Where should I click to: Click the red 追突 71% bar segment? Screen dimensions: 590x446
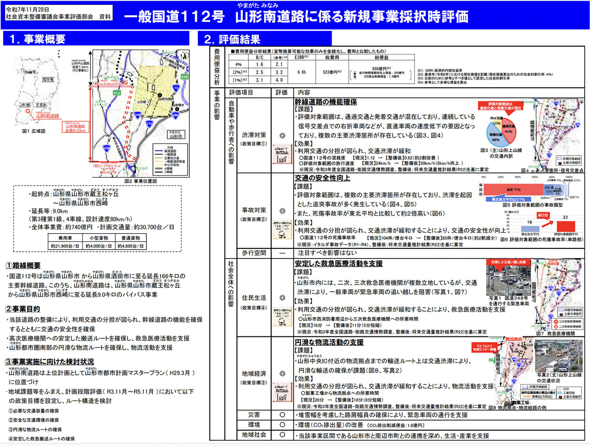(x=513, y=190)
